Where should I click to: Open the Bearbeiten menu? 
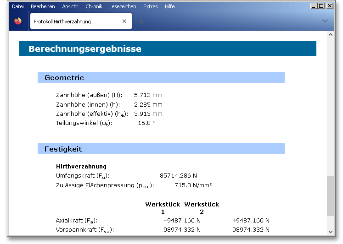point(43,6)
